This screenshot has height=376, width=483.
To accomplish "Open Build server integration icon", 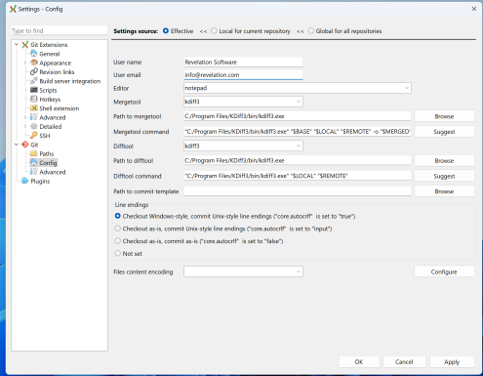I will pyautogui.click(x=34, y=81).
